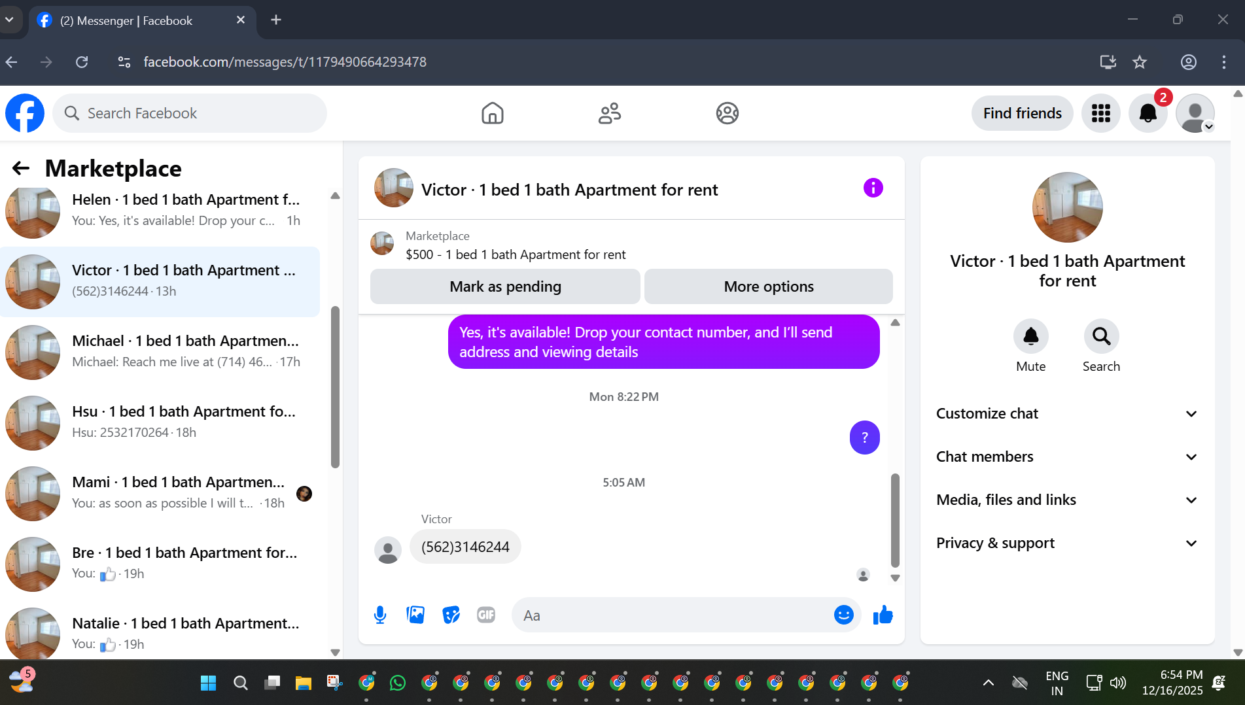Screen dimensions: 1245x705
Task: Open the account profile menu
Action: click(1195, 113)
